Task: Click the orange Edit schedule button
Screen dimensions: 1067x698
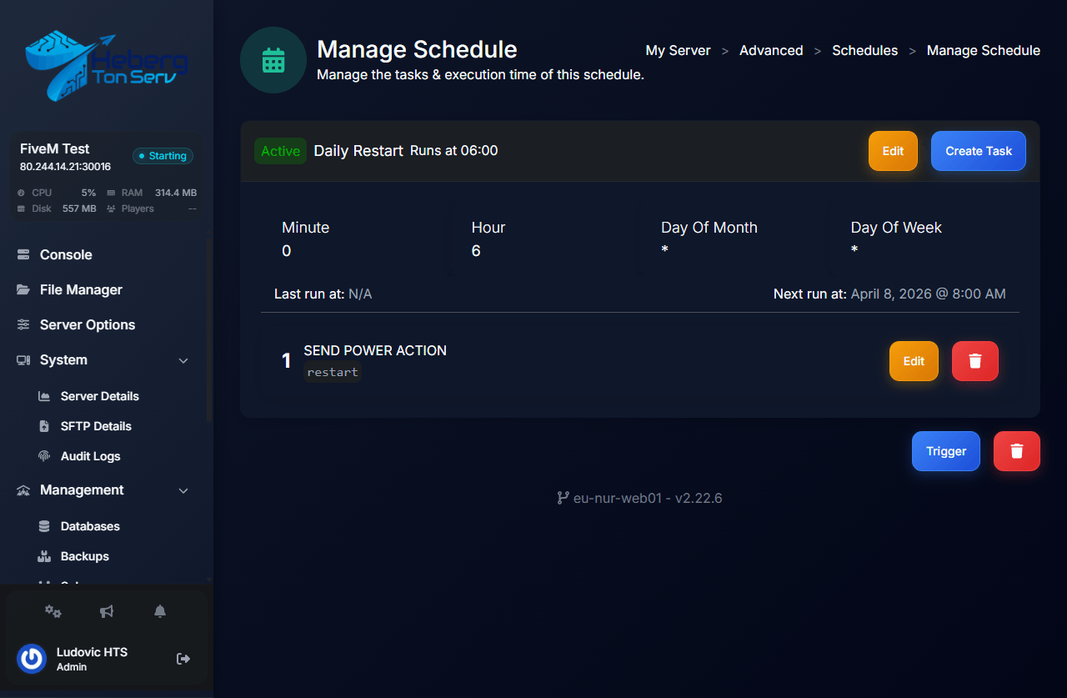Action: click(x=893, y=151)
